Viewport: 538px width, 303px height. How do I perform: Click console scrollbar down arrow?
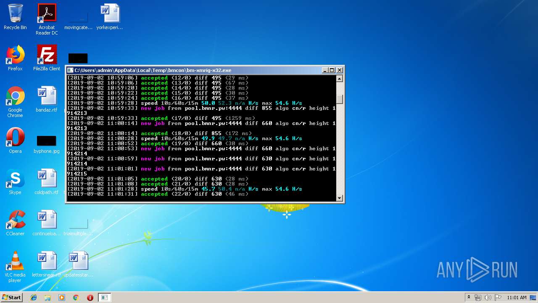(x=340, y=198)
